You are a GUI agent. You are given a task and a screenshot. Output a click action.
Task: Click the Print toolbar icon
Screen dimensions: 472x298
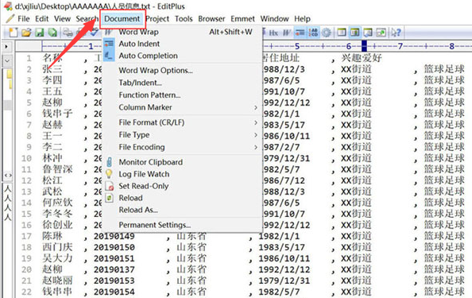point(68,33)
